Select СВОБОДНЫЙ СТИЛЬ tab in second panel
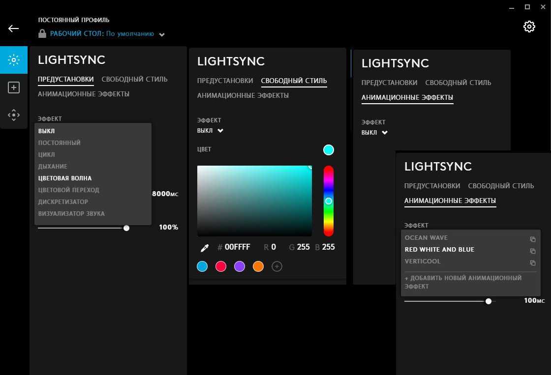Viewport: 551px width, 375px height. pos(294,81)
